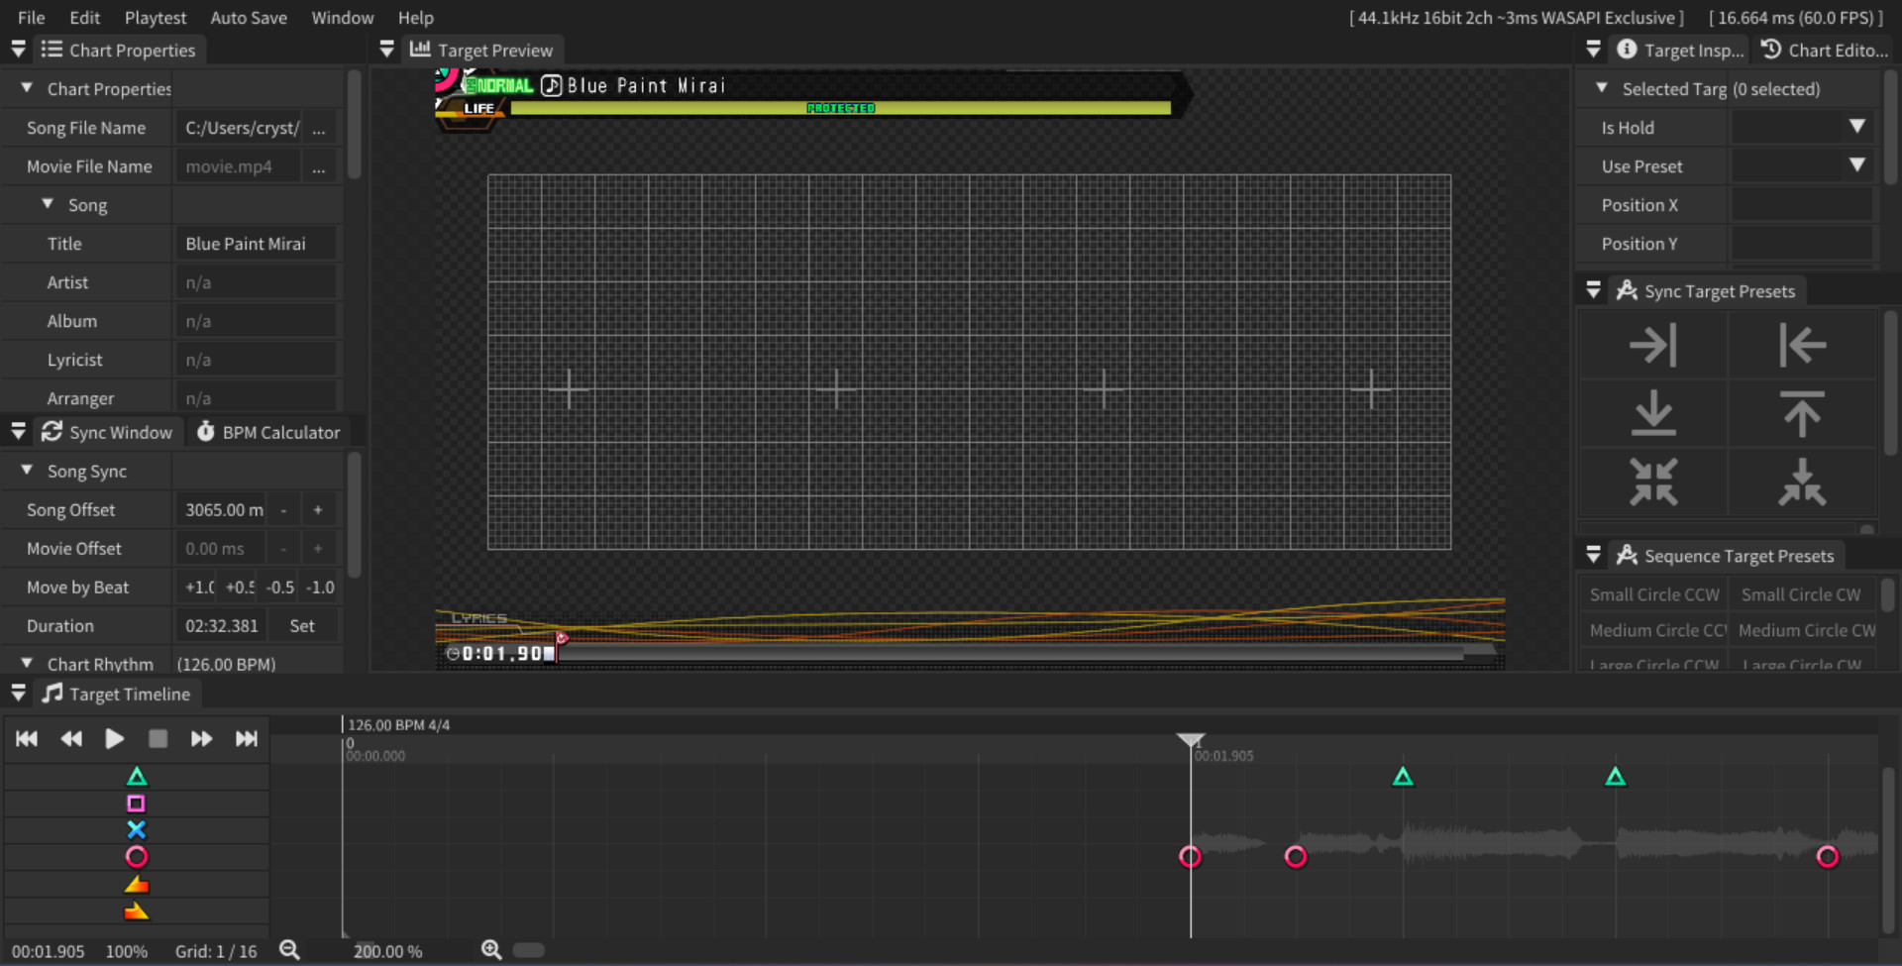Apply the Small Circle CCW sequence preset
1902x966 pixels.
(1653, 593)
